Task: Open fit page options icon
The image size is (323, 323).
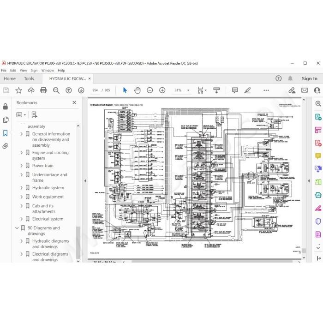Action: point(202,90)
